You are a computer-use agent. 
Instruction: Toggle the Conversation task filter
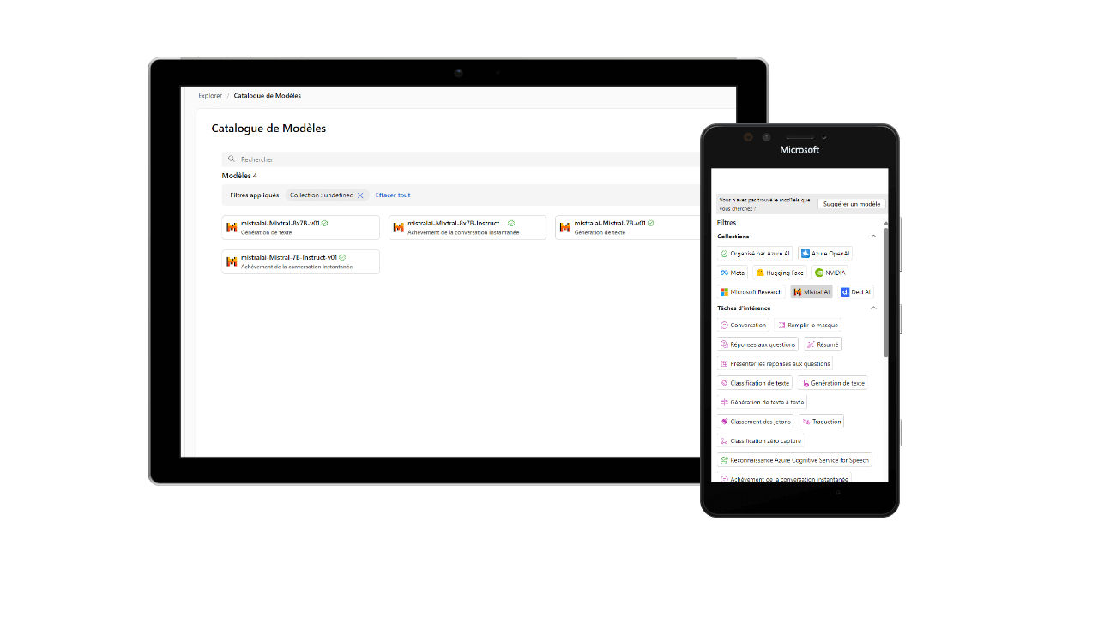tap(743, 326)
